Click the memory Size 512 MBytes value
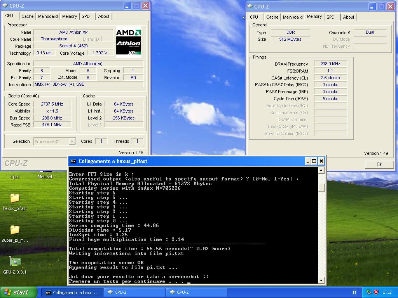 click(x=290, y=39)
